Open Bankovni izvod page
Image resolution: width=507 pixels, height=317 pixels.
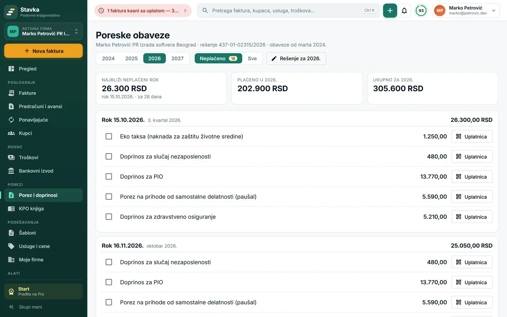43,171
